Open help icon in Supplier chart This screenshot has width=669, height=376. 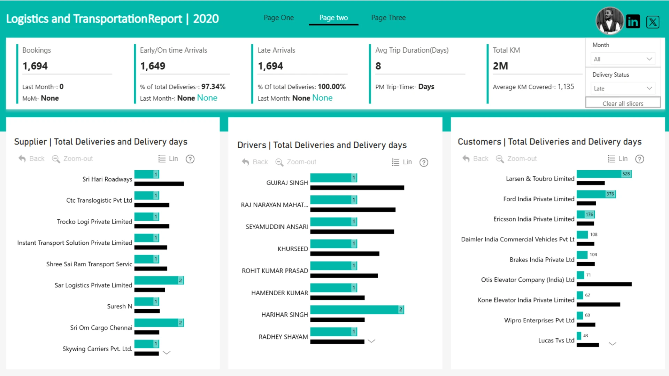(x=190, y=159)
